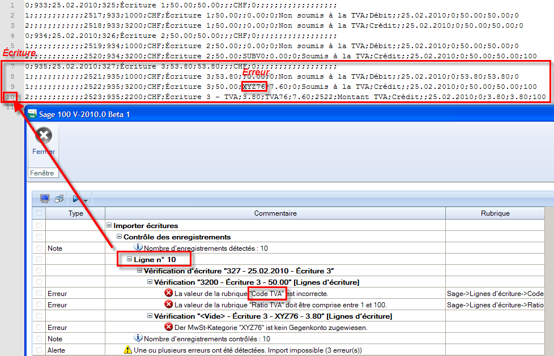Click line number 1 in the editor gutter

[x=12, y=5]
